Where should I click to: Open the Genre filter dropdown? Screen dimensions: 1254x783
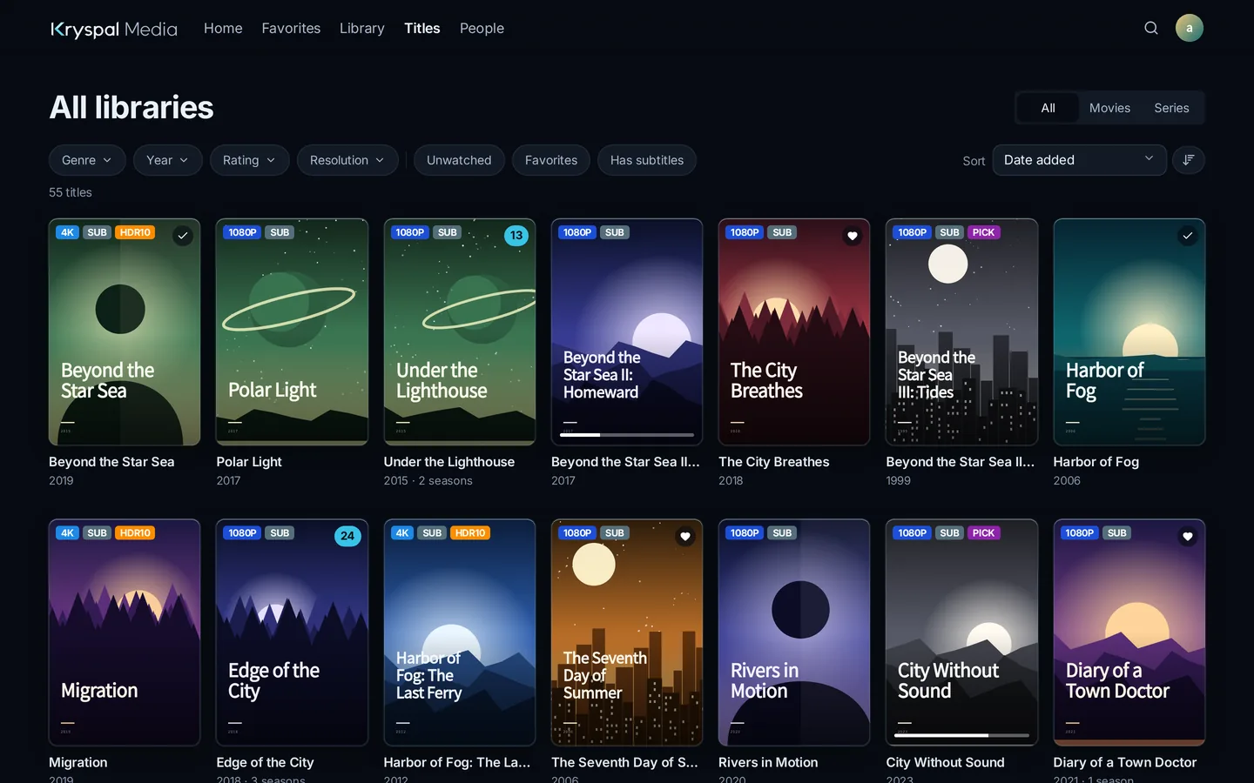pos(87,160)
